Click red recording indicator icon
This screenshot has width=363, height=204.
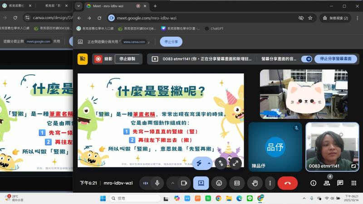point(98,59)
